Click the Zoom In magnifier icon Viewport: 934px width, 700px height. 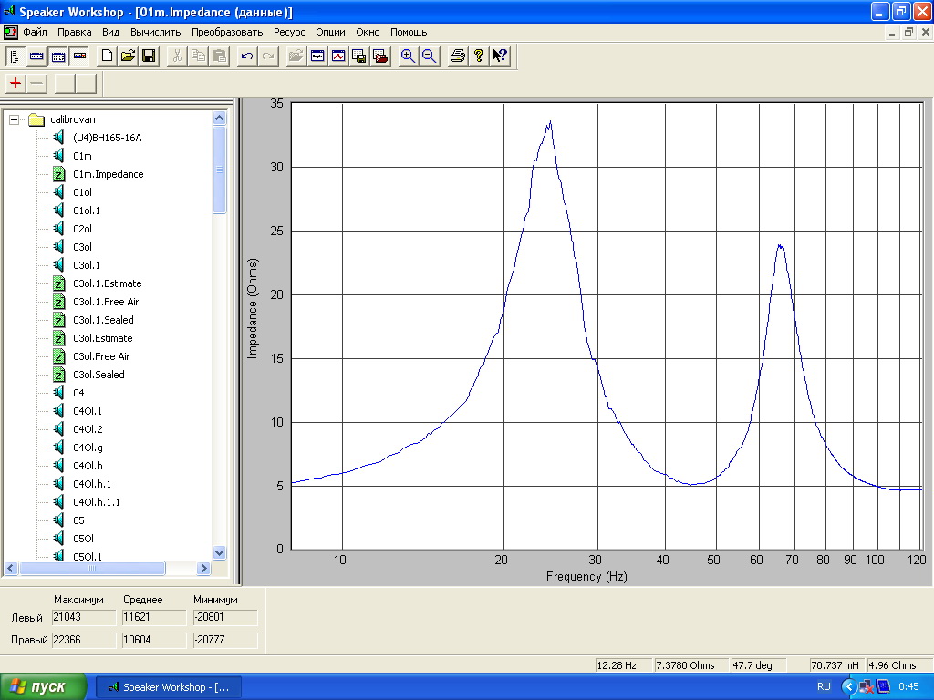pyautogui.click(x=408, y=57)
